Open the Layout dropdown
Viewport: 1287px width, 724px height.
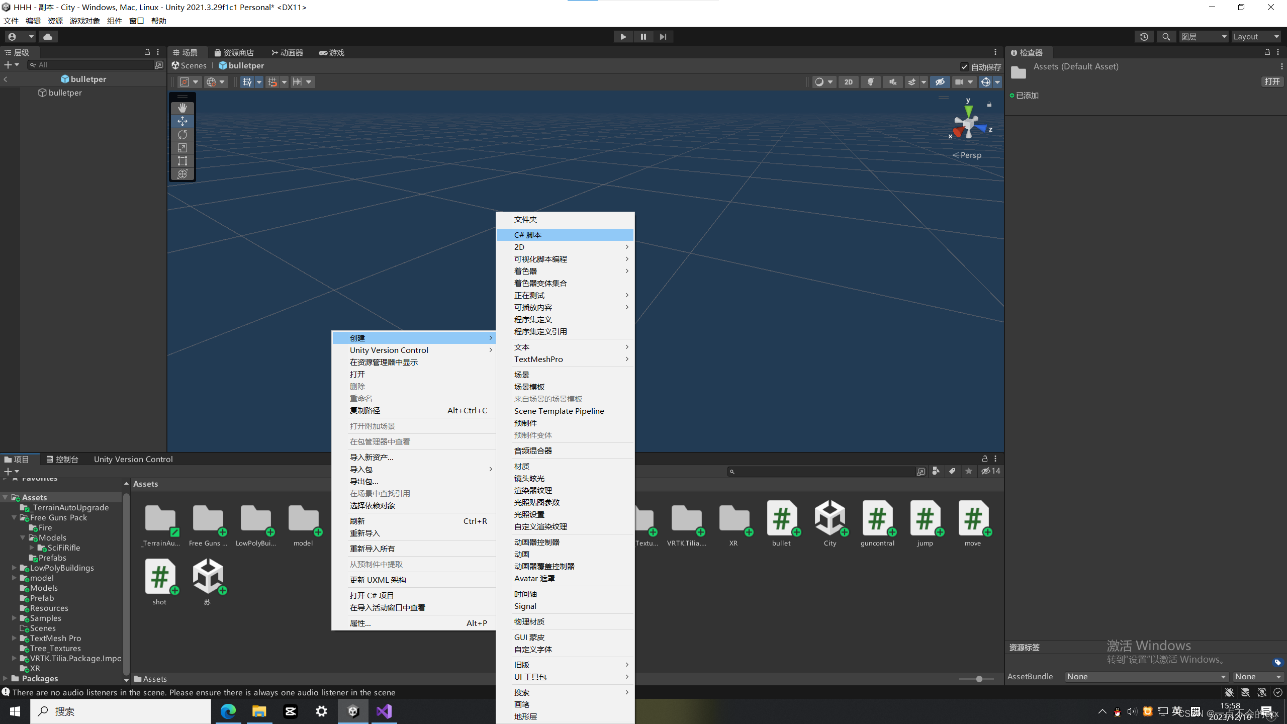click(x=1255, y=36)
